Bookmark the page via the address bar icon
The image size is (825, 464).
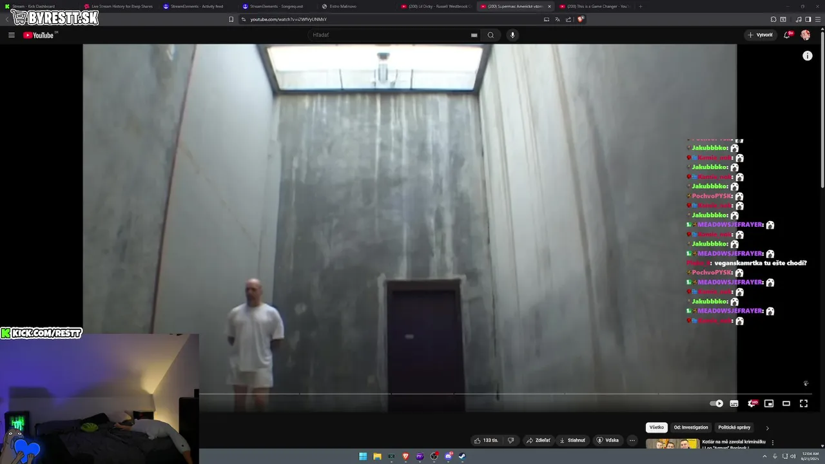[231, 19]
